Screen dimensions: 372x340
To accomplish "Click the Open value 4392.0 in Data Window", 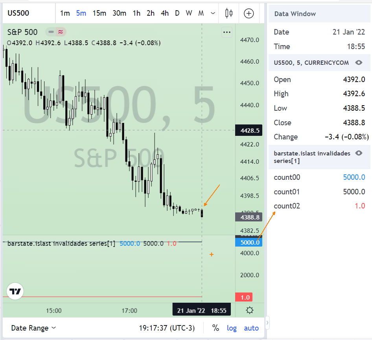I will [354, 79].
